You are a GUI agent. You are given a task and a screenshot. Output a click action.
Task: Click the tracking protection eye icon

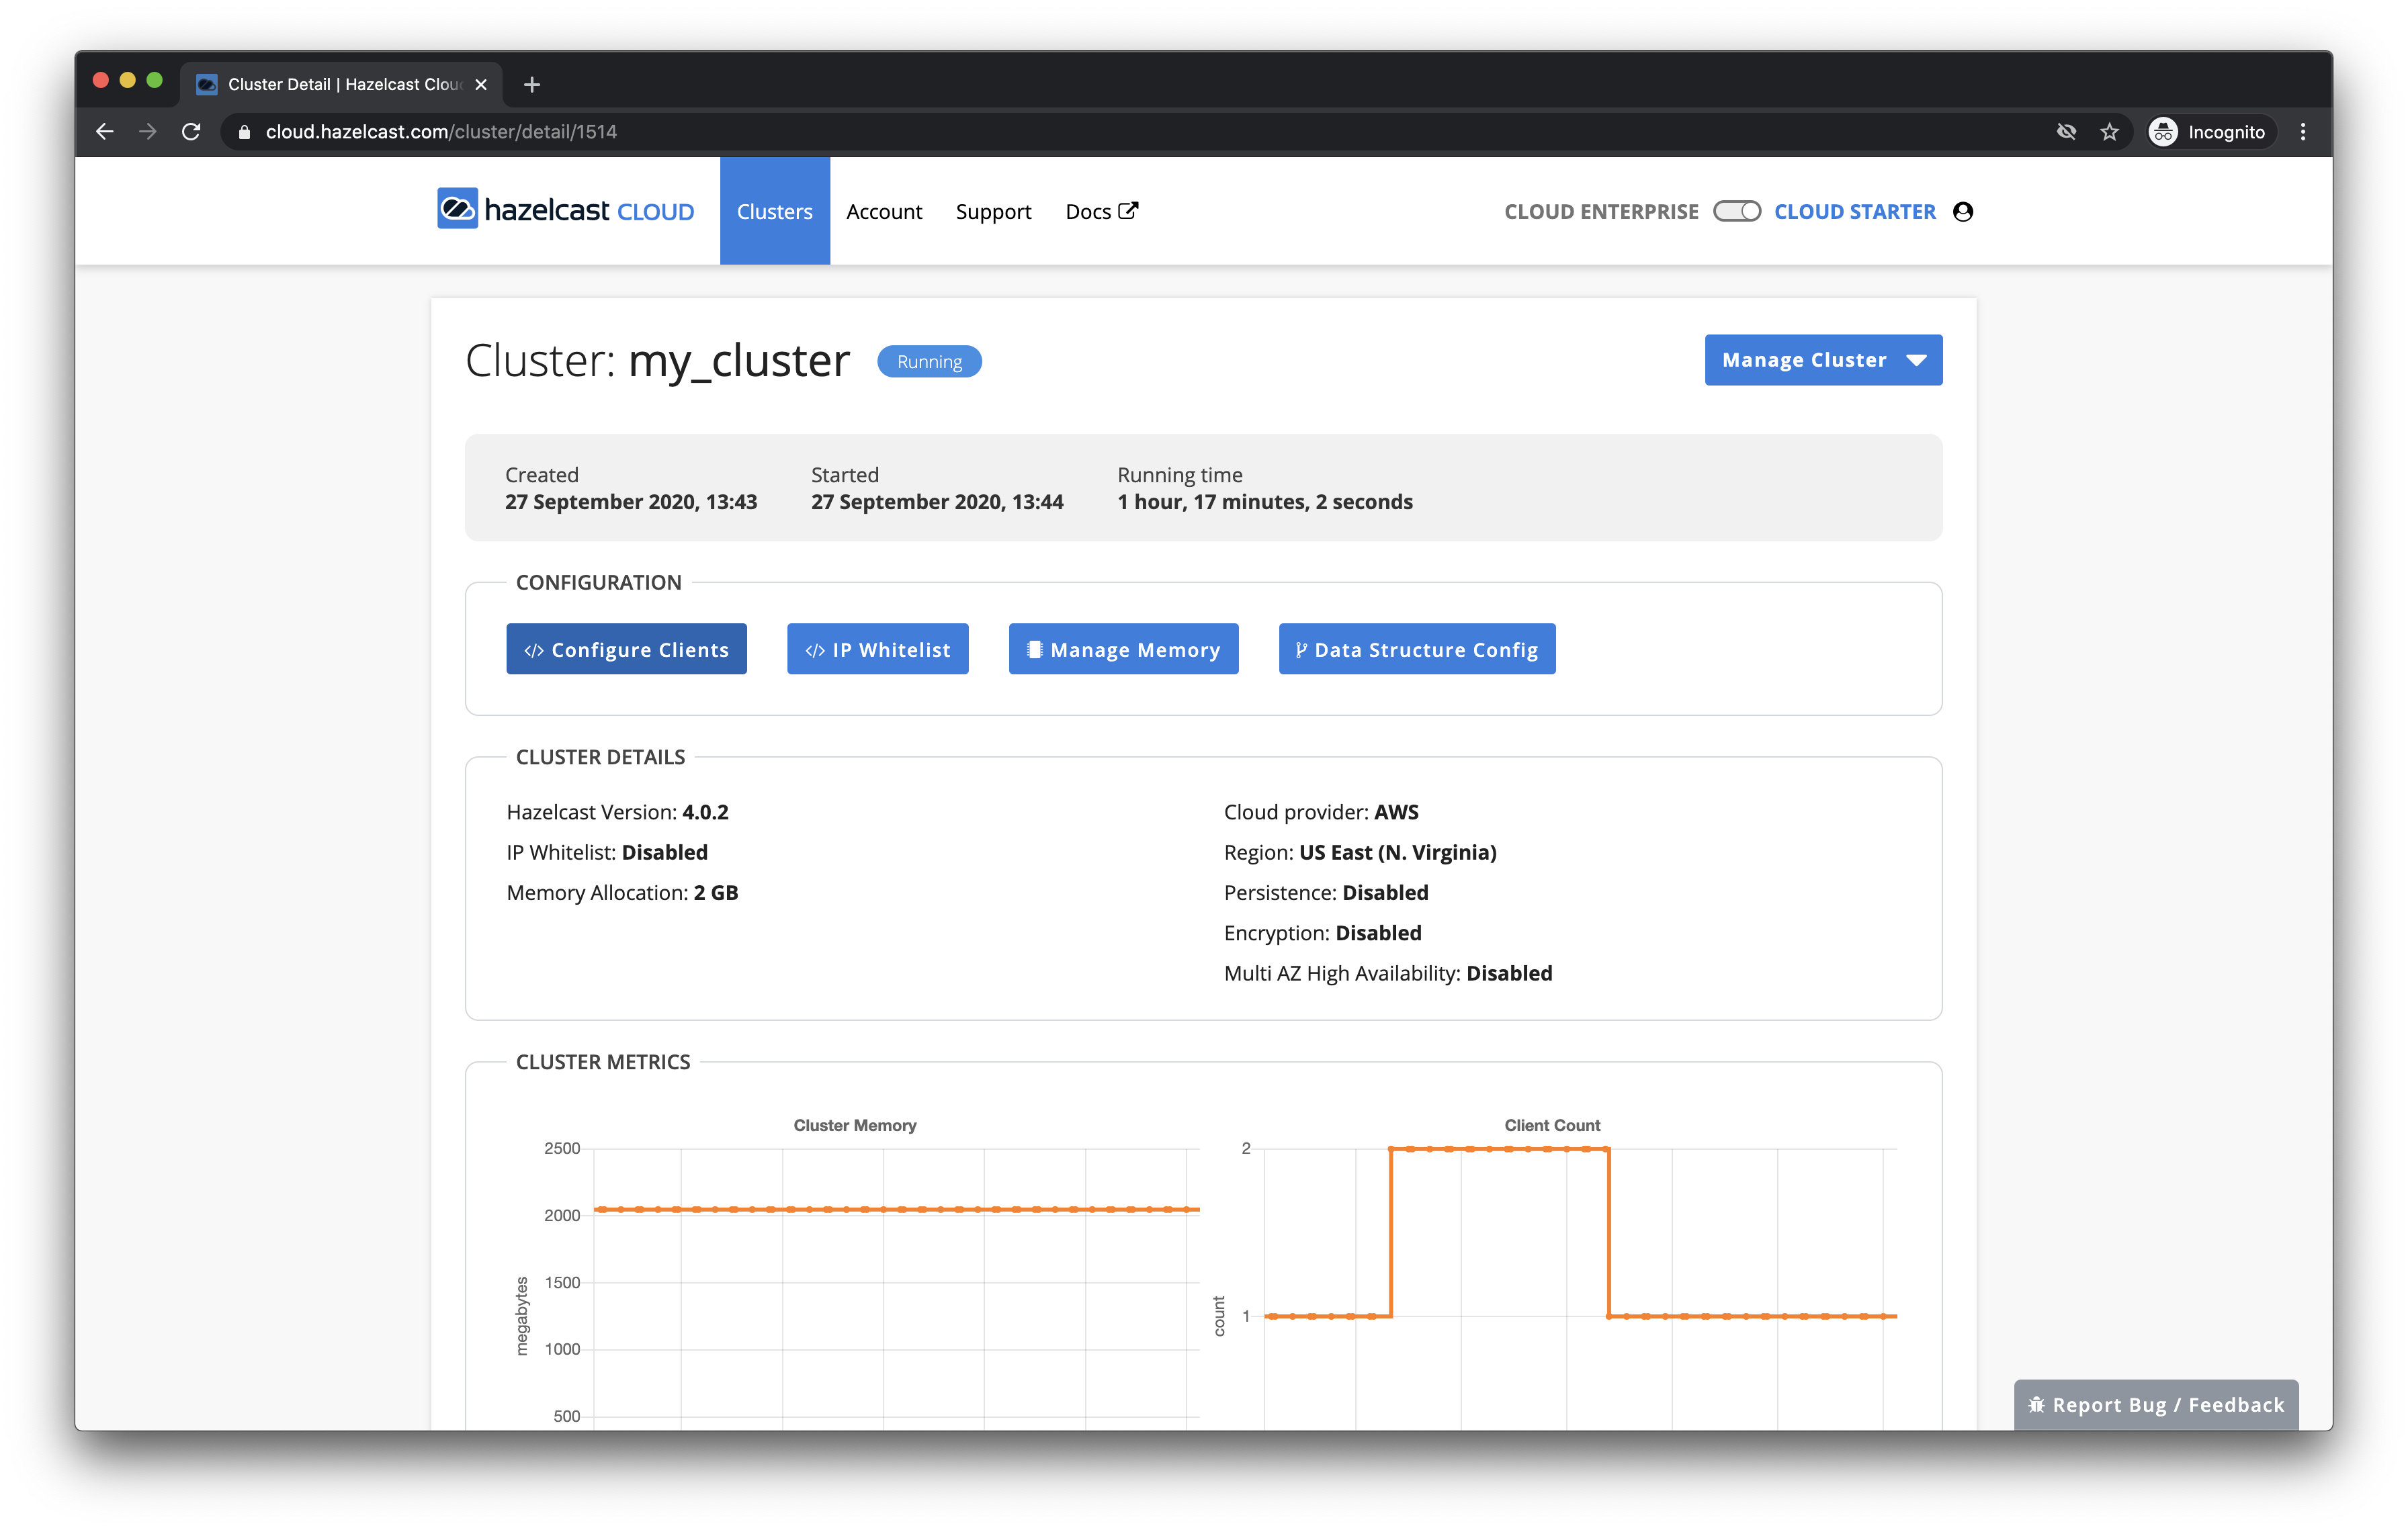2066,132
